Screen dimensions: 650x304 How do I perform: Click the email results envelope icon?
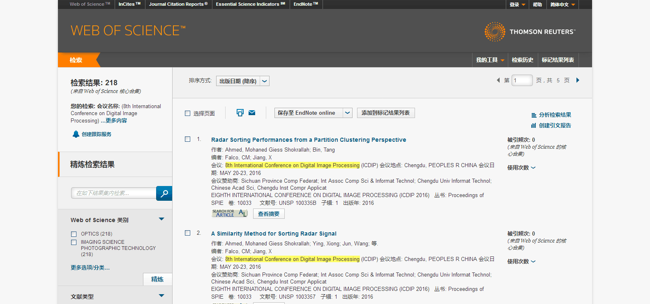(252, 113)
